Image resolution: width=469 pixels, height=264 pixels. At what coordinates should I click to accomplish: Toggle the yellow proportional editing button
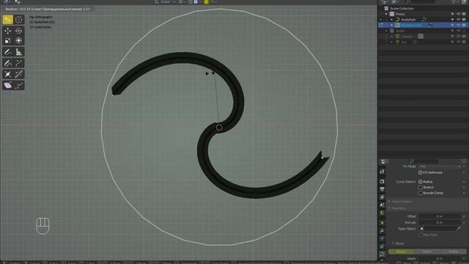coord(207,2)
